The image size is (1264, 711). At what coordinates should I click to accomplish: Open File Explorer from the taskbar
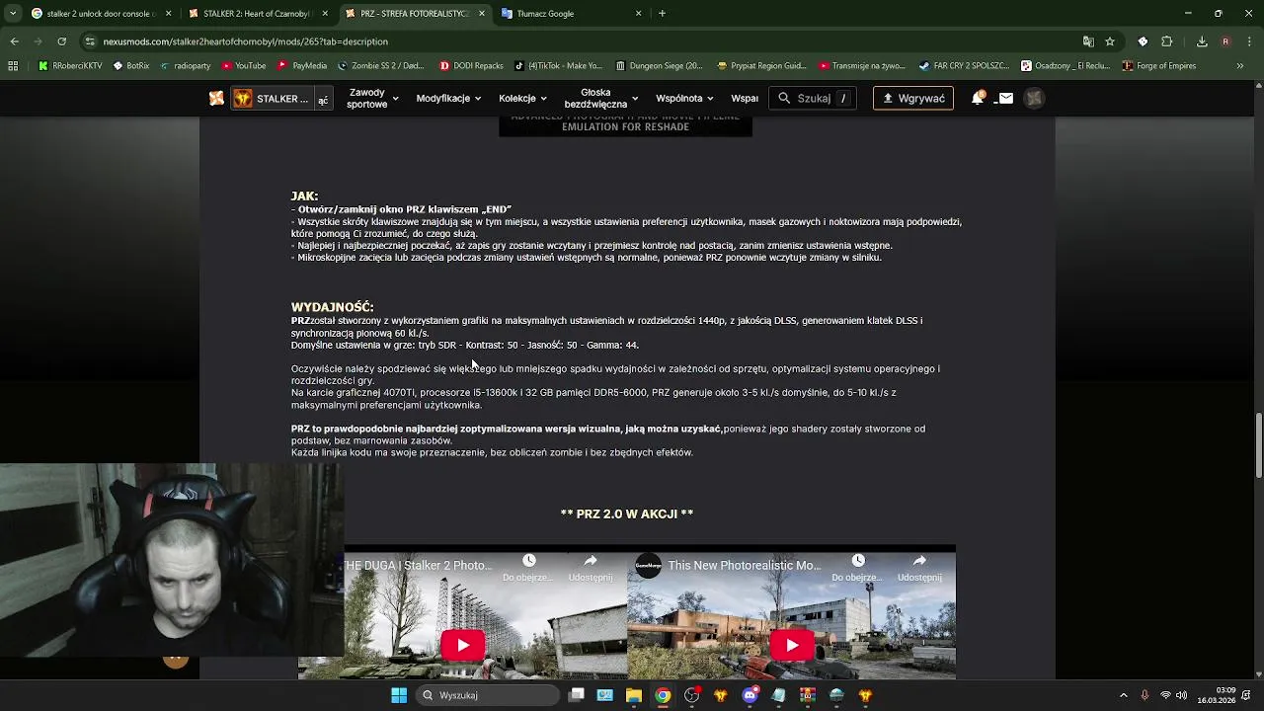634,695
